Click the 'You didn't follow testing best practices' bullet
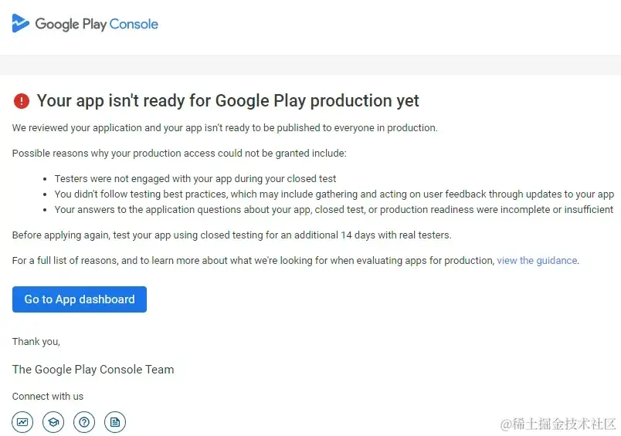Image resolution: width=621 pixels, height=436 pixels. coord(334,194)
